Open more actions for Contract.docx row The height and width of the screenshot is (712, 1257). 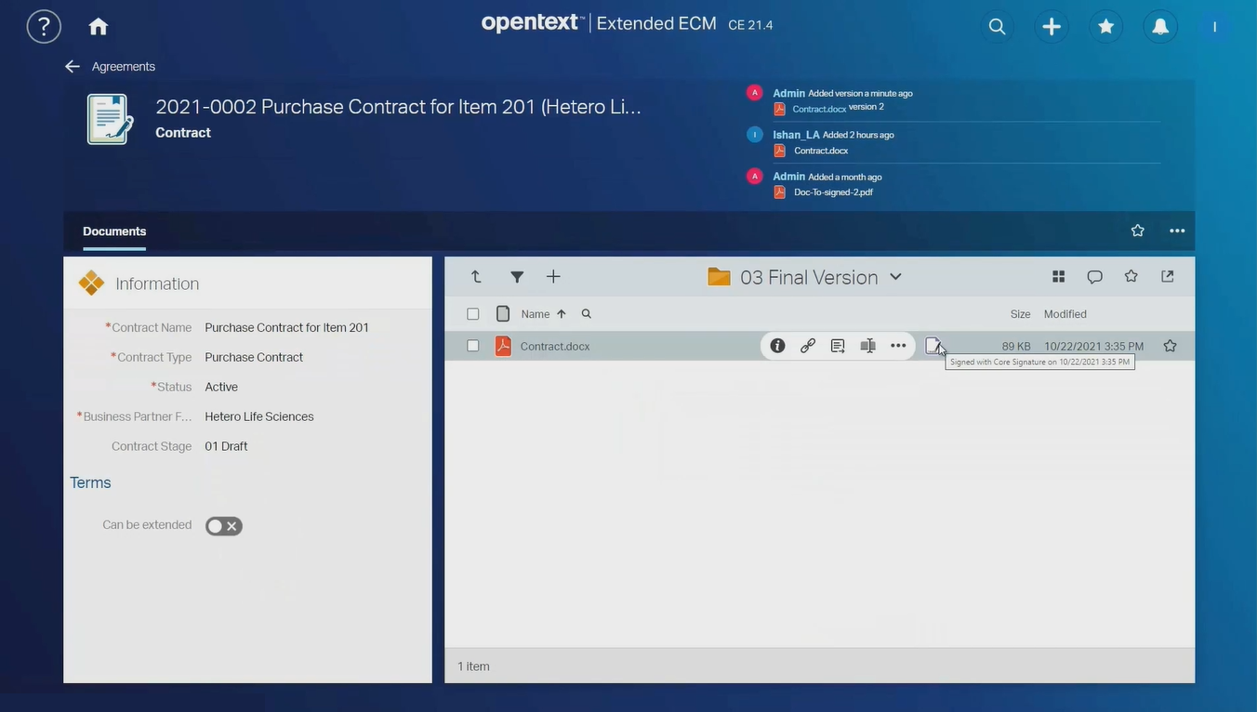(898, 346)
